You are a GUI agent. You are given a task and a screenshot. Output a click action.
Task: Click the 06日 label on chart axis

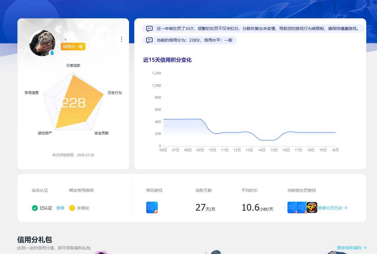pyautogui.click(x=163, y=150)
